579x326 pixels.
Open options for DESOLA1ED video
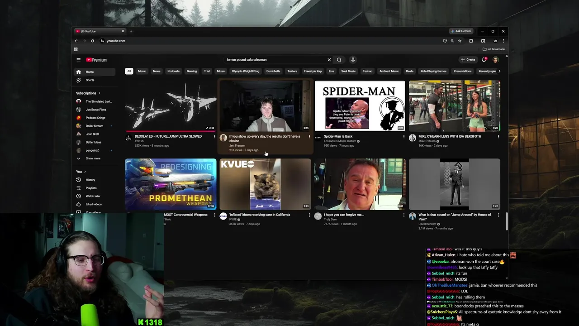(215, 137)
